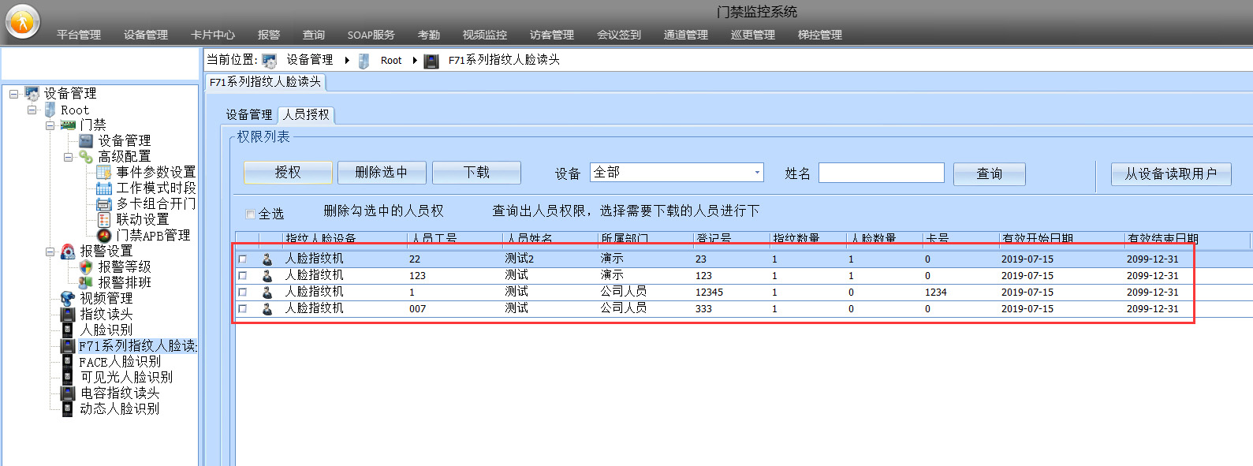Click the orange application logo icon
1253x466 pixels.
(22, 21)
